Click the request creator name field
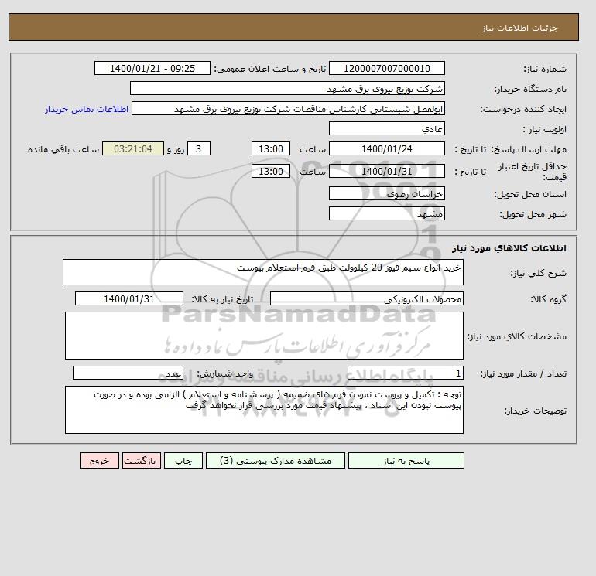The width and height of the screenshot is (596, 576). (288, 108)
